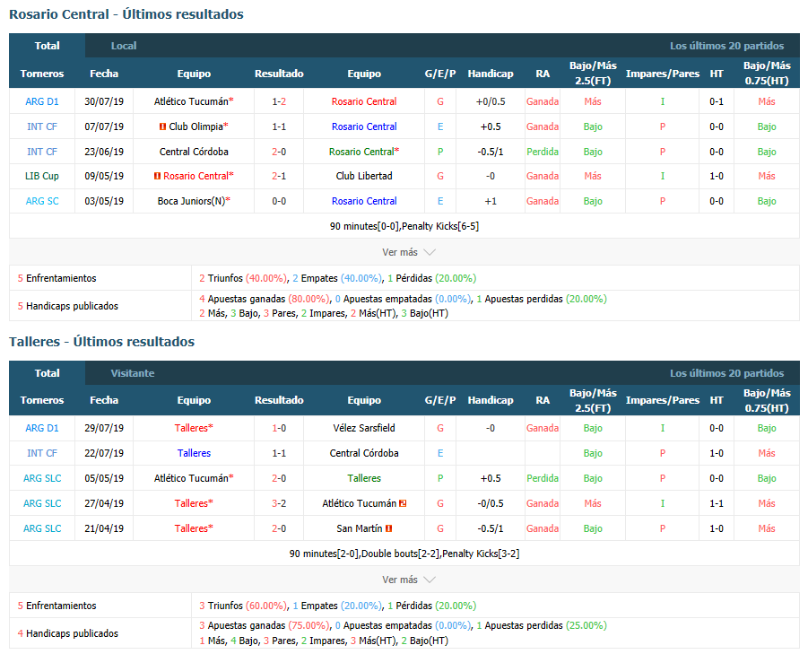
Task: Click the 2-1 result versus Club Libertad
Action: coord(279,176)
